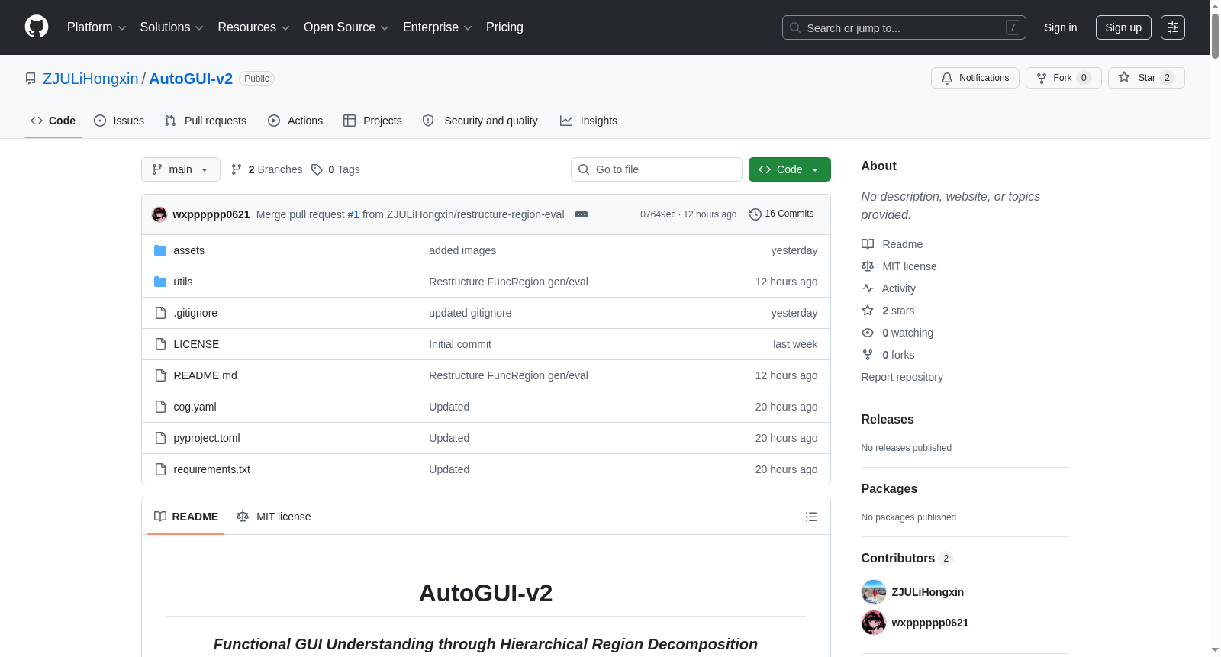Screen dimensions: 1221x657
Task: Click the wxpppppp0621 contributor avatar in Contributors
Action: [x=874, y=623]
